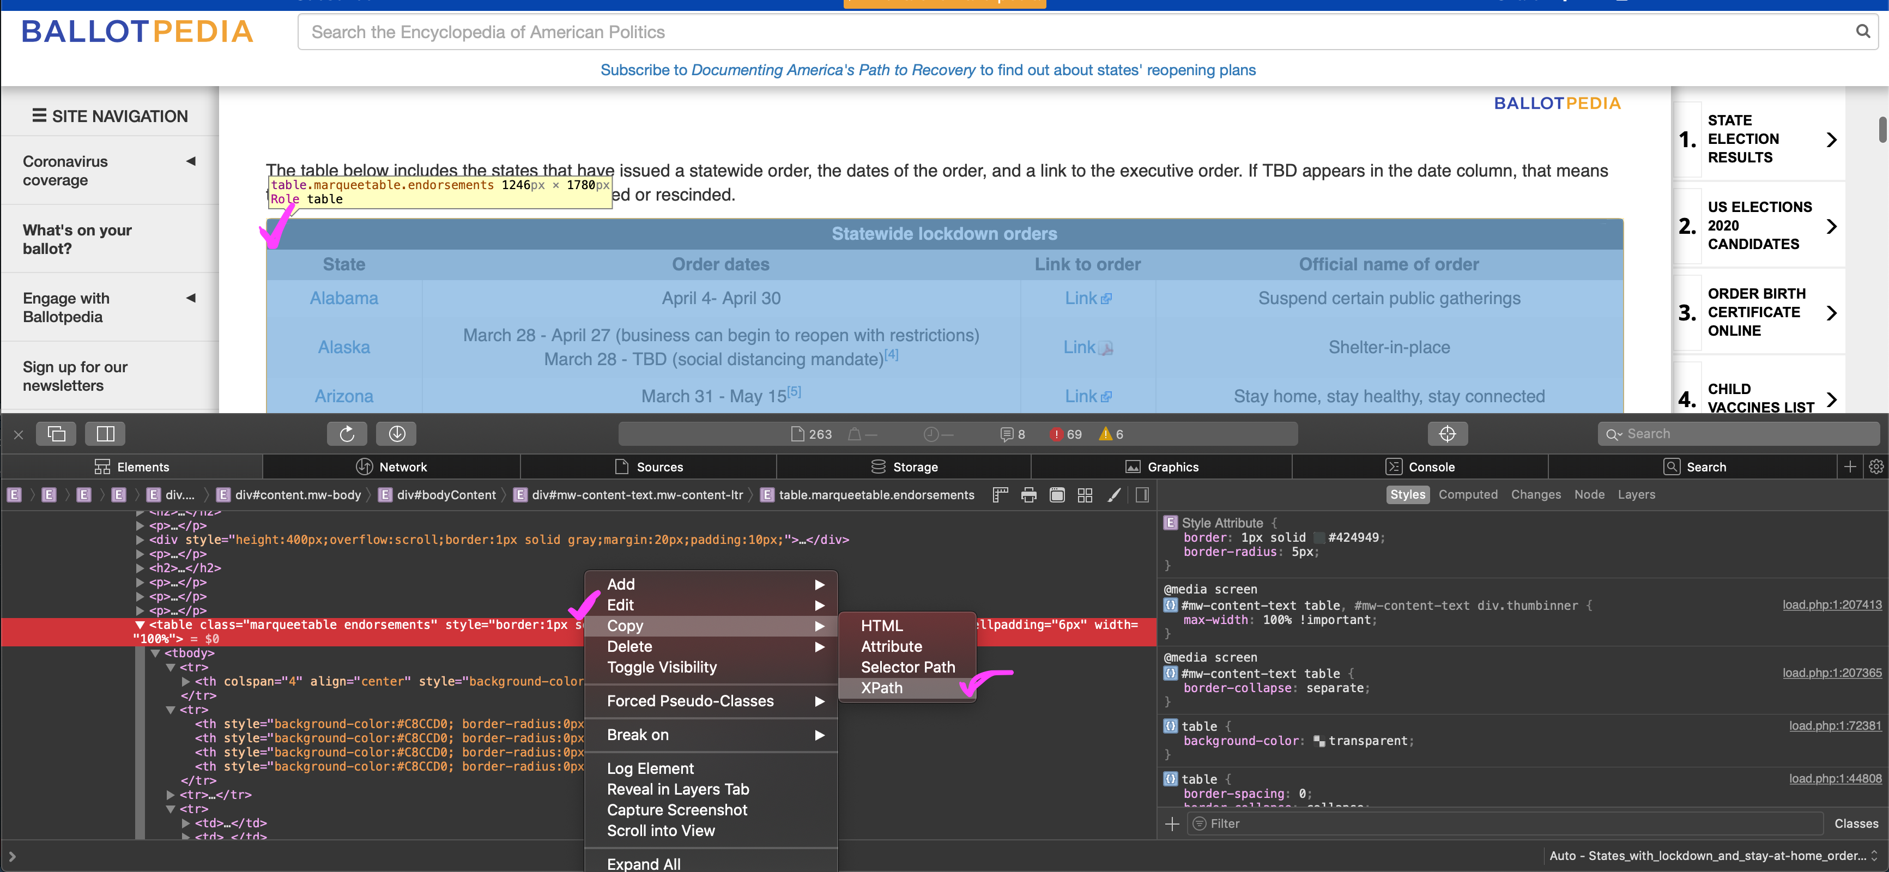Choose Capture Screenshot in context menu
The height and width of the screenshot is (872, 1889).
coord(711,810)
